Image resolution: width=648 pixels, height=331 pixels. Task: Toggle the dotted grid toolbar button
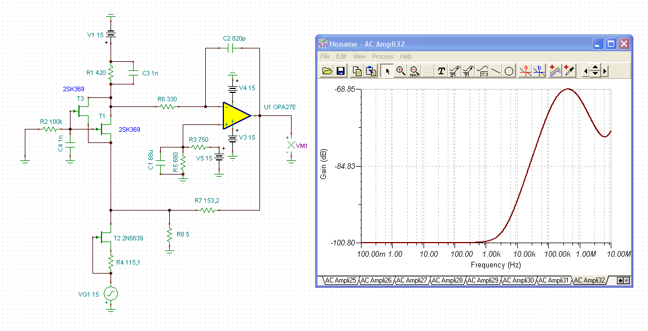click(427, 71)
